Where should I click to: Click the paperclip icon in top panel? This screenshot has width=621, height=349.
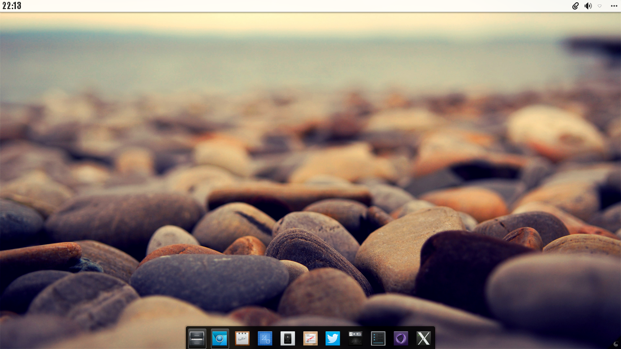point(576,6)
